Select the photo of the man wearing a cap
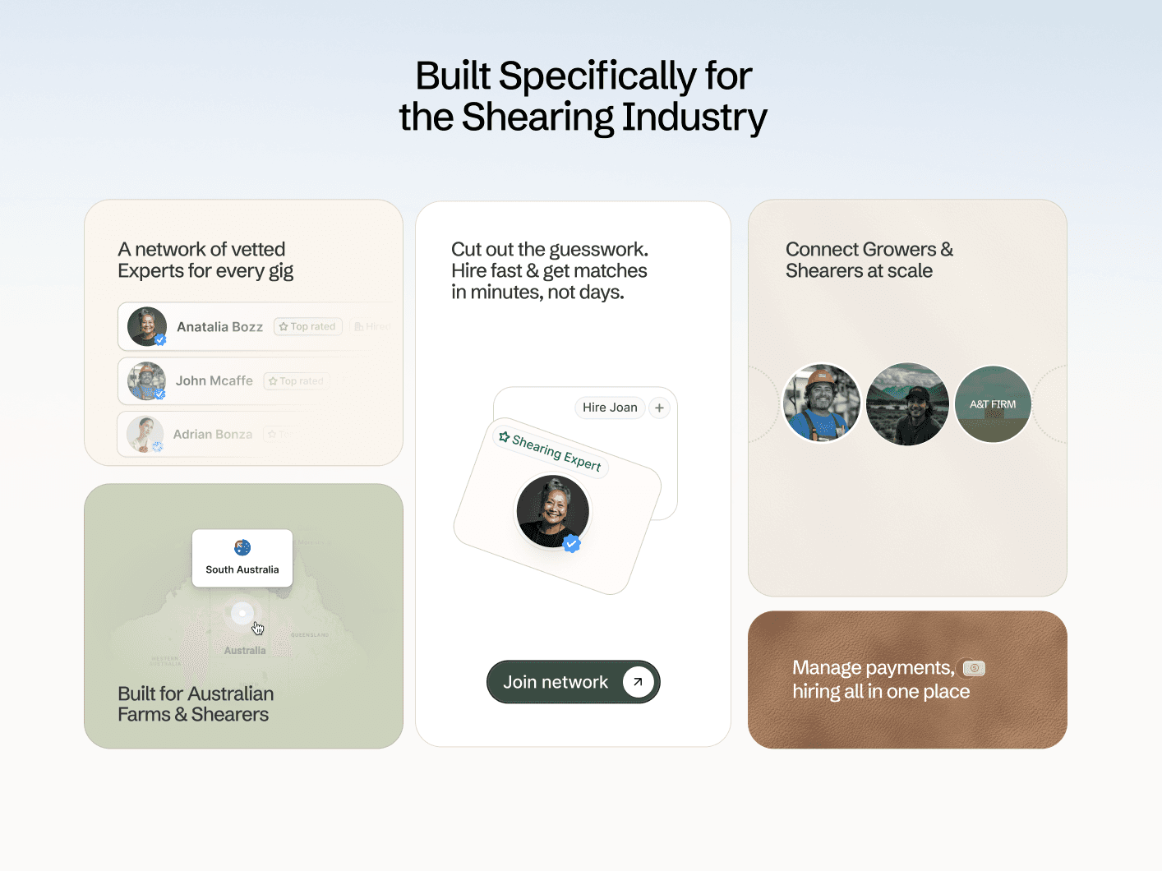The height and width of the screenshot is (871, 1162). click(907, 404)
